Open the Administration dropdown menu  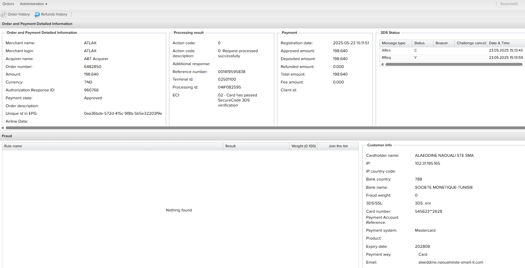33,4
